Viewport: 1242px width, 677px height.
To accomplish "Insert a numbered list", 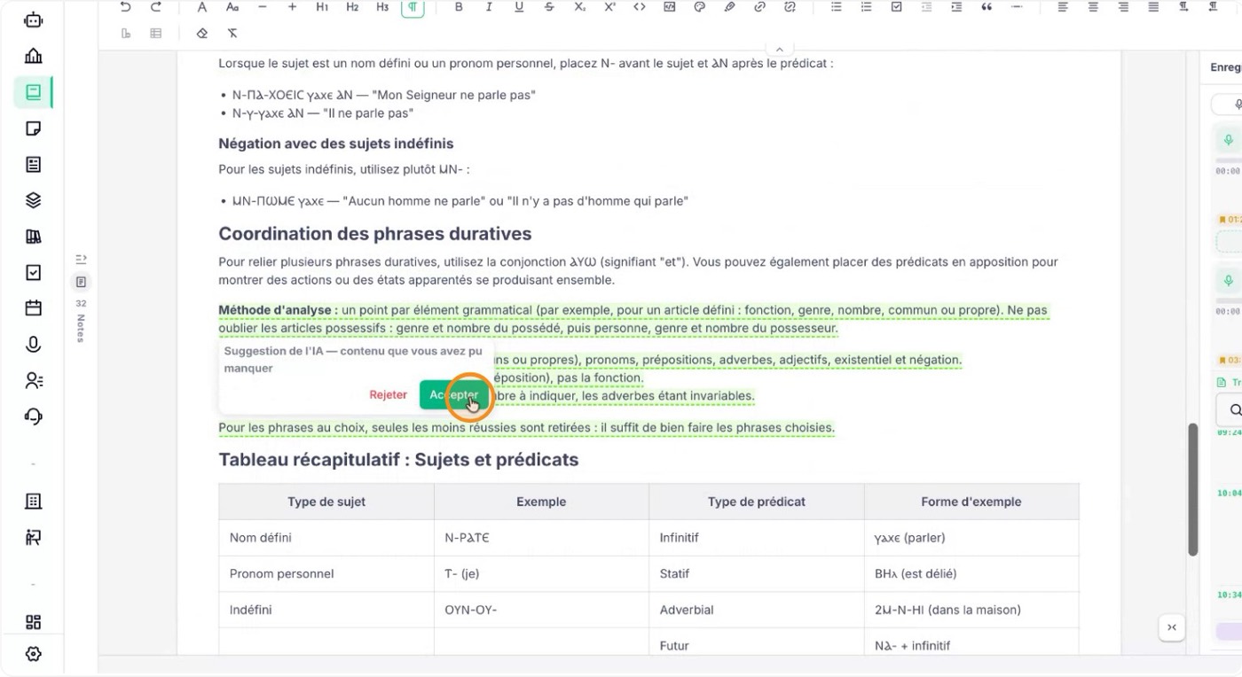I will coord(866,7).
